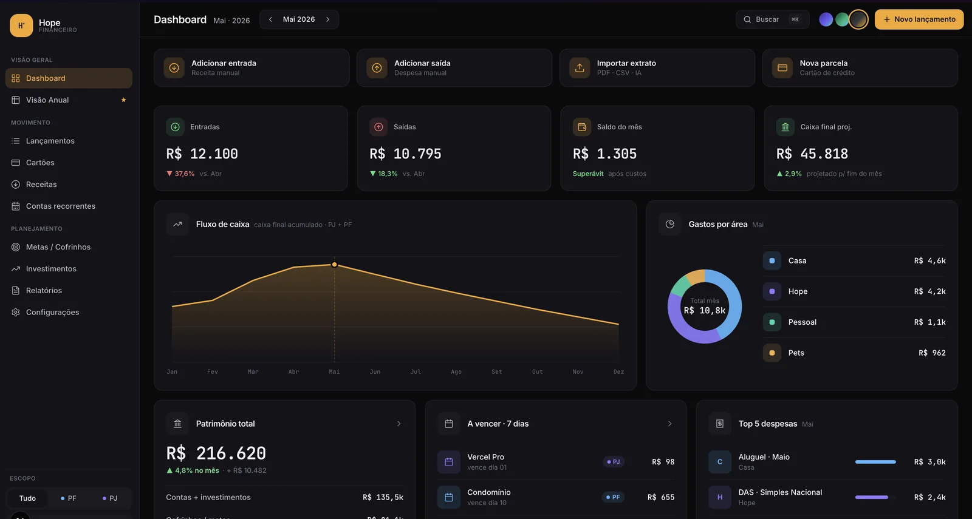Select the PJ scope option
This screenshot has width=972, height=519.
coord(109,498)
